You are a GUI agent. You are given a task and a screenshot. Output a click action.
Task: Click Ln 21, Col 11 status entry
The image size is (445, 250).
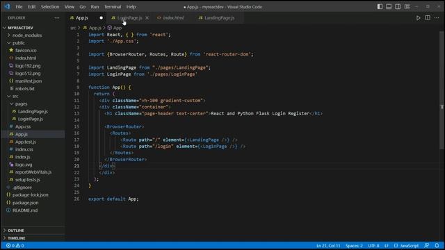tap(328, 246)
